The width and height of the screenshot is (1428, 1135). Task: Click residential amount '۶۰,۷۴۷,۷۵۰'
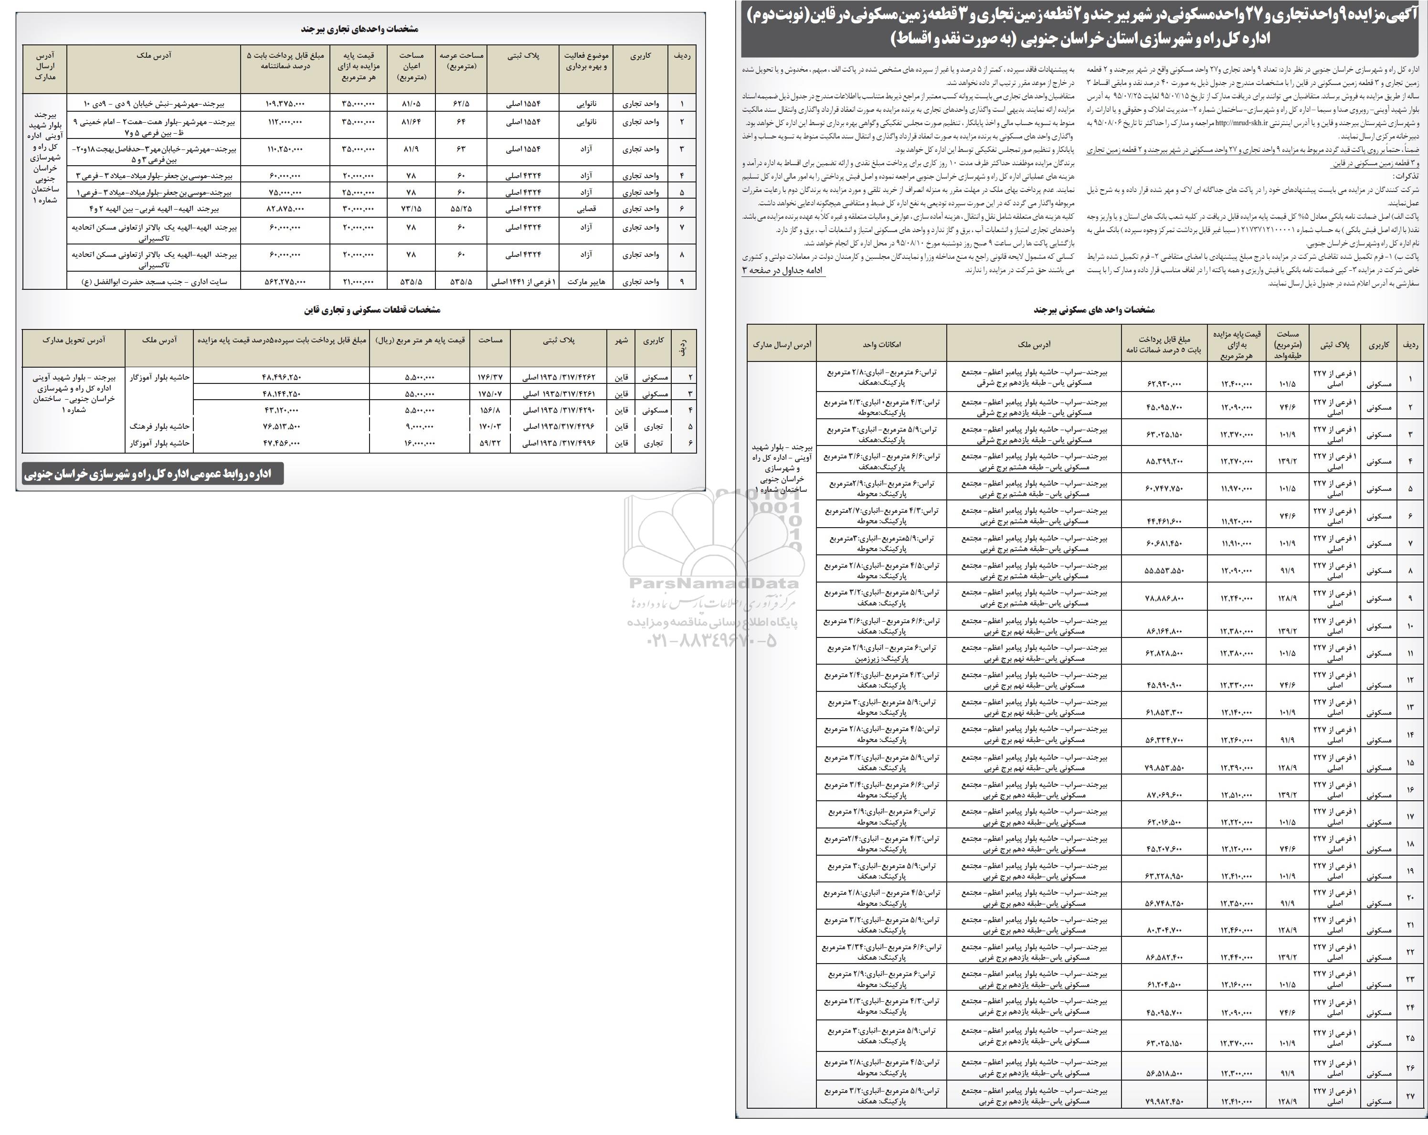tap(1165, 489)
